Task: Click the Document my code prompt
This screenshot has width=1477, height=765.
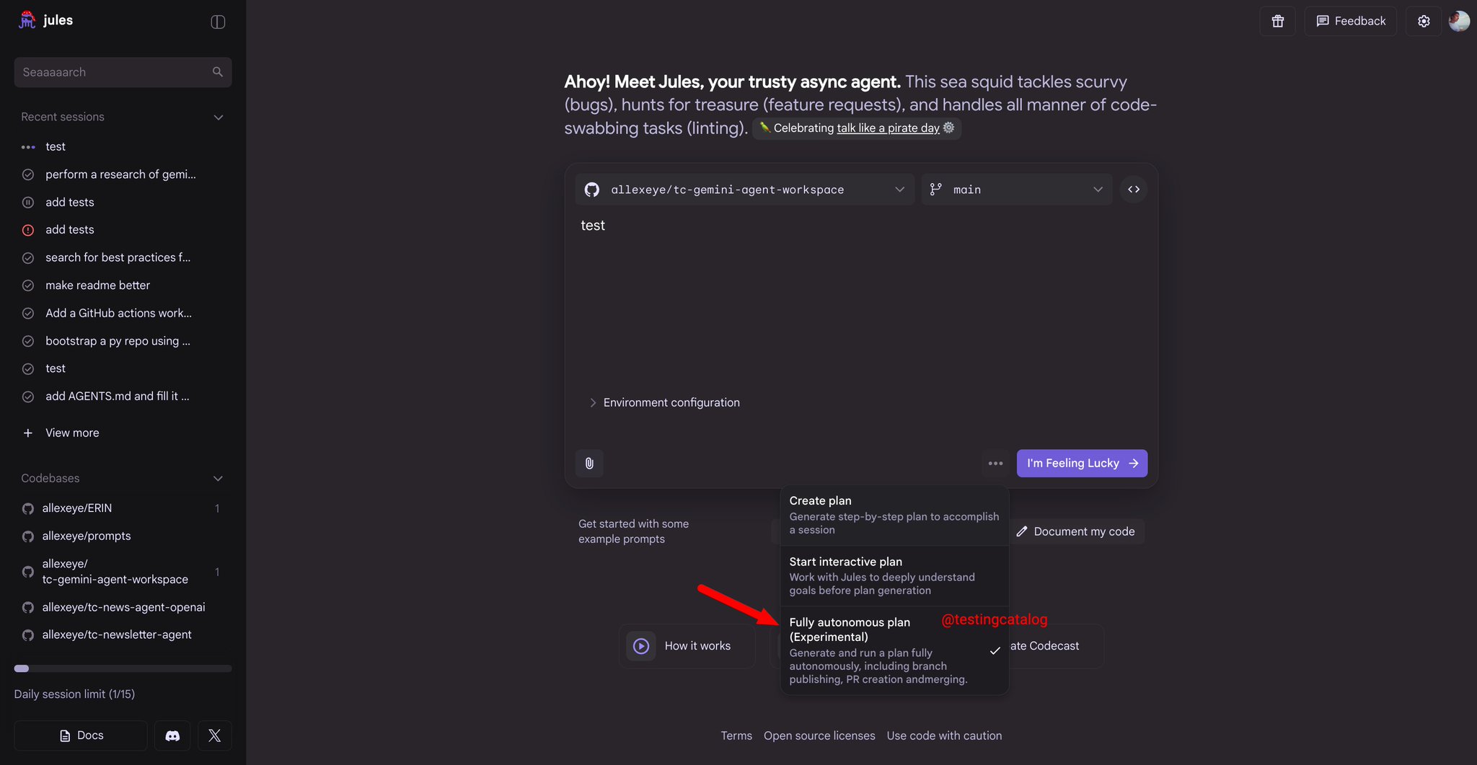Action: coord(1076,531)
